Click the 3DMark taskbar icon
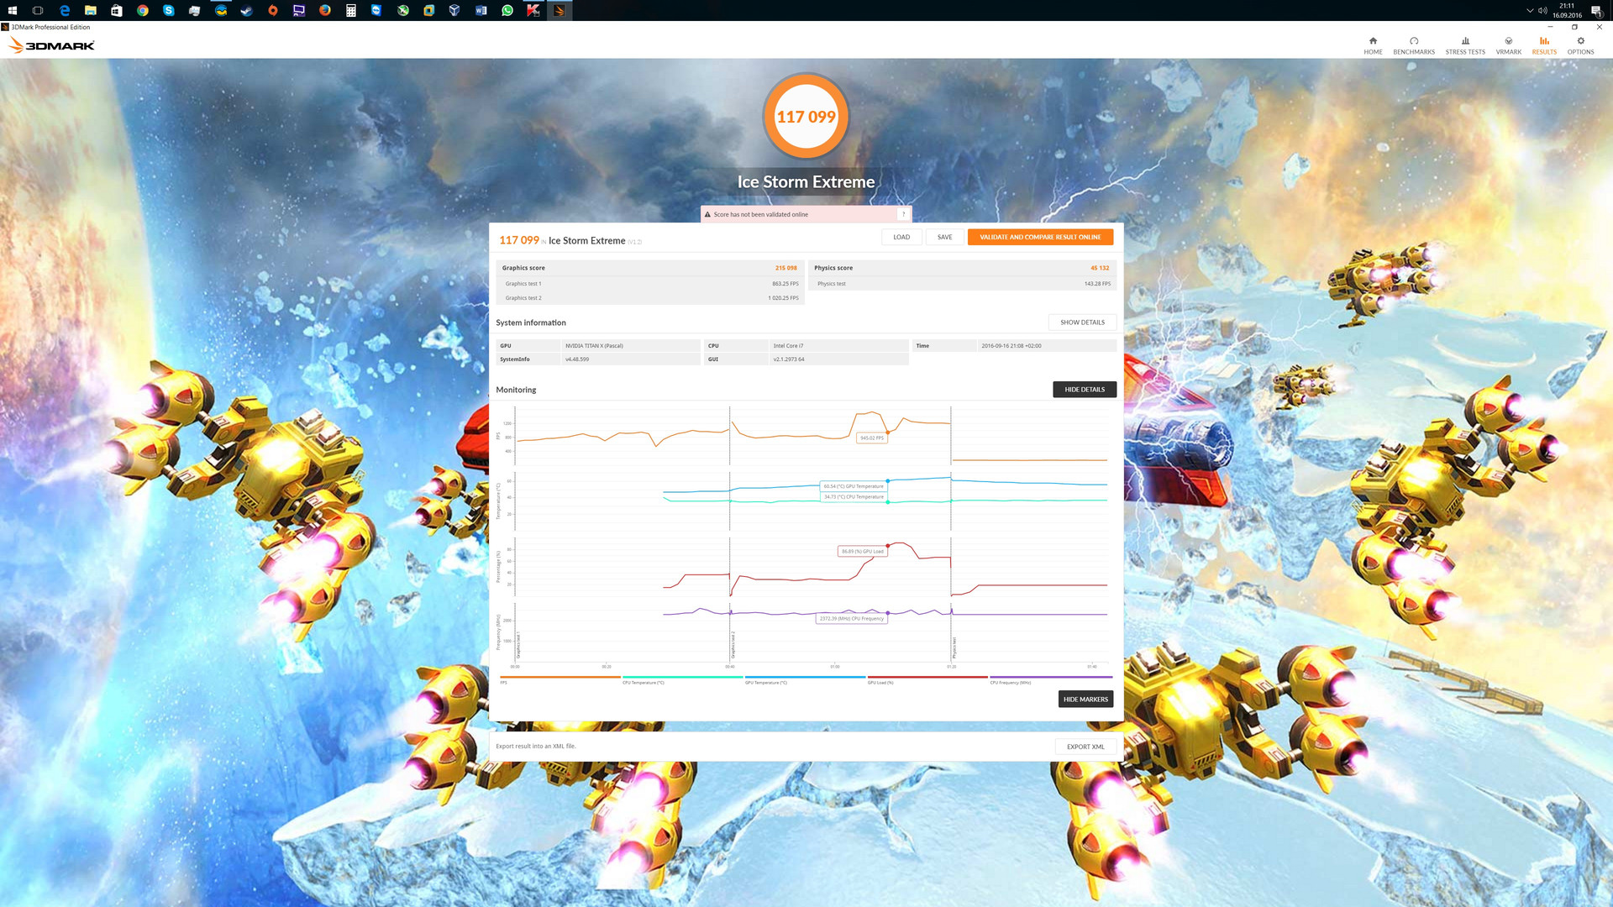The height and width of the screenshot is (907, 1613). pos(560,10)
